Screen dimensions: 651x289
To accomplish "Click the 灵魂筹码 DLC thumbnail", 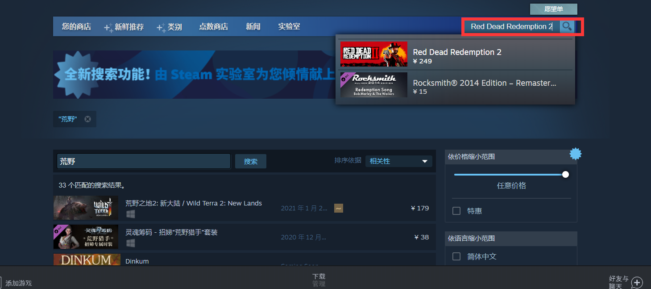I will 86,237.
